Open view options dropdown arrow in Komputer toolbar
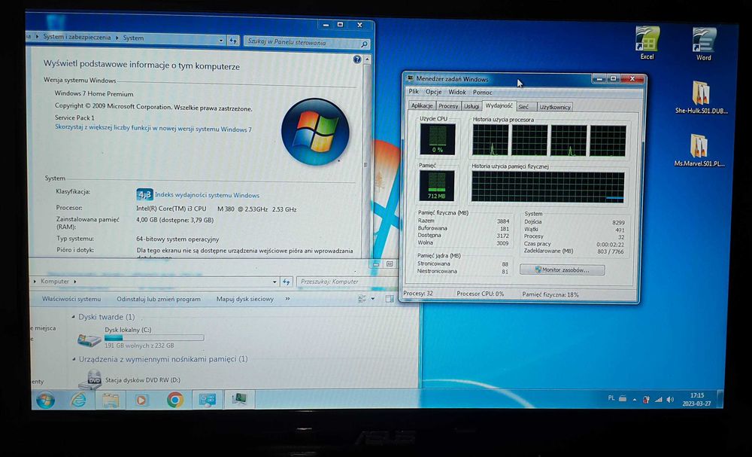This screenshot has height=457, width=752. (373, 299)
